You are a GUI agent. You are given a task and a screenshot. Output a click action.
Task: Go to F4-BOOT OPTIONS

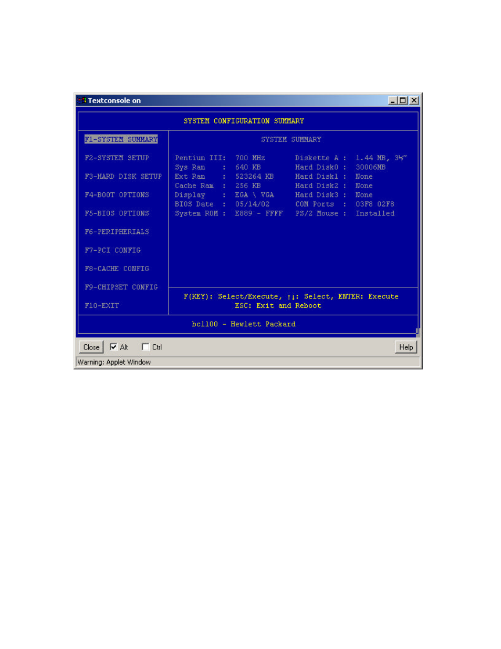click(117, 195)
